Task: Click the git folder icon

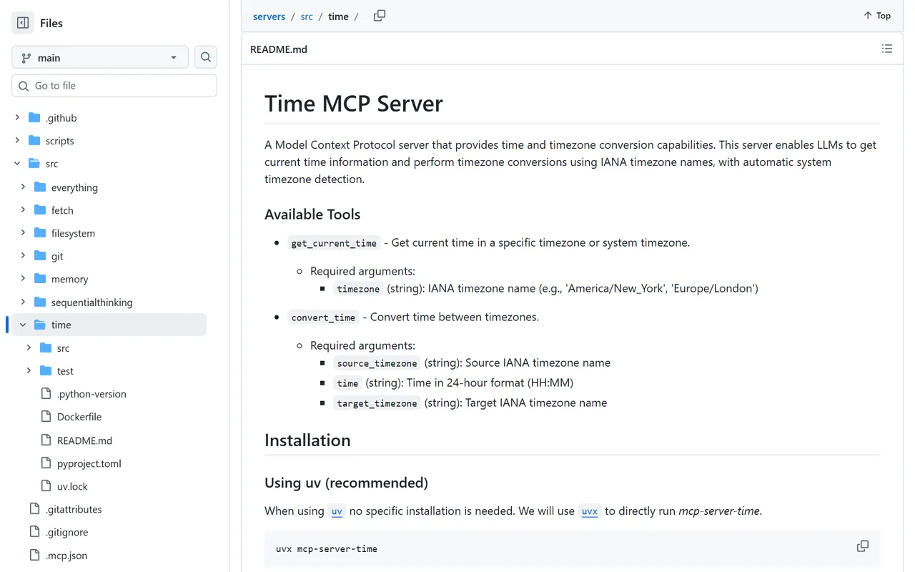Action: (x=40, y=255)
